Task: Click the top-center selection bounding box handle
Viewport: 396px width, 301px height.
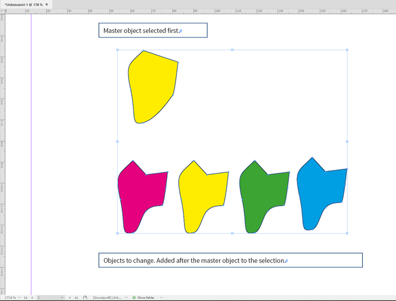Action: click(x=232, y=50)
